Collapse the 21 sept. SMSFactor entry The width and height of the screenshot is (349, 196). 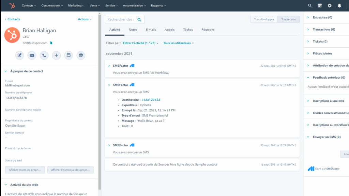[109, 85]
